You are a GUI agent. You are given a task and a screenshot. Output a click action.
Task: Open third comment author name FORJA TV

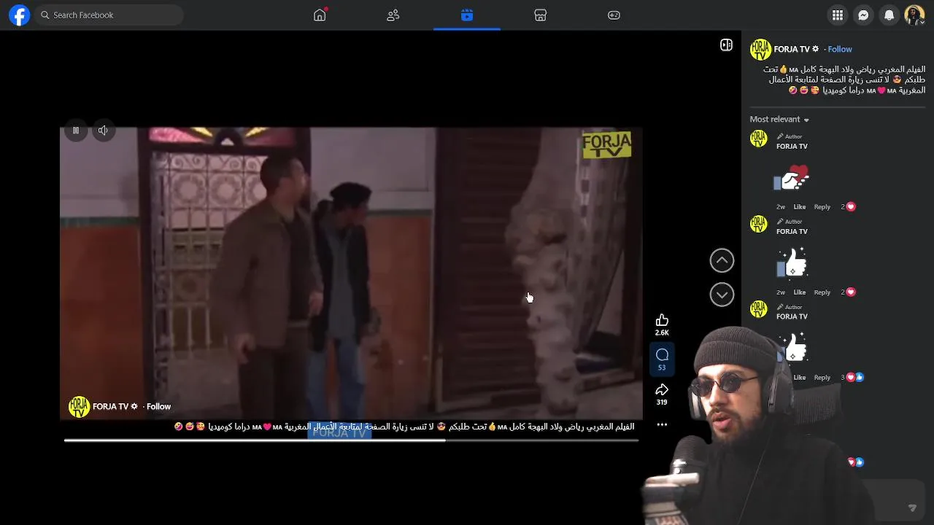pyautogui.click(x=792, y=317)
